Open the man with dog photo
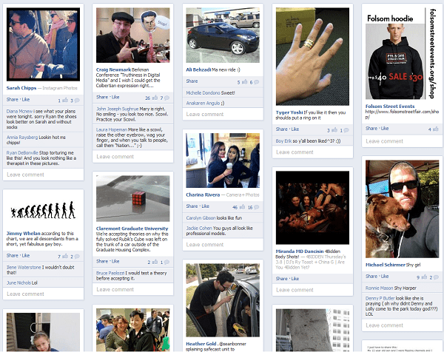444x352 pixels. point(402,209)
